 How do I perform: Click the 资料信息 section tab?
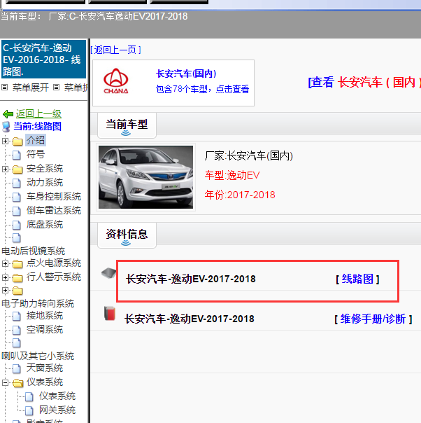tap(127, 234)
